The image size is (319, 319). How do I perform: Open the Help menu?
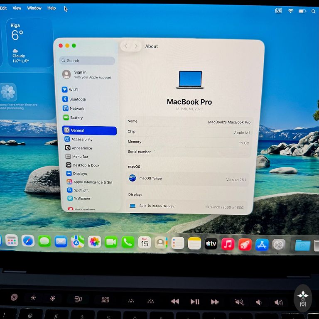pos(52,8)
